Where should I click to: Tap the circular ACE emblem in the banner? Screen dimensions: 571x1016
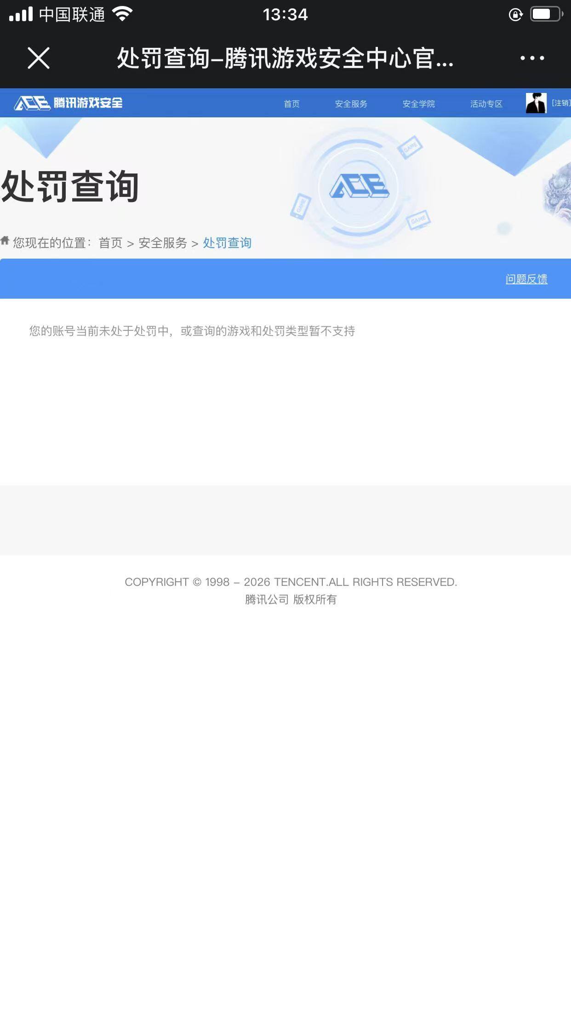(359, 186)
